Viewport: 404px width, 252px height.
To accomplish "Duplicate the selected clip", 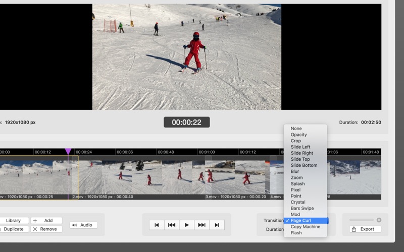I will tap(14, 229).
